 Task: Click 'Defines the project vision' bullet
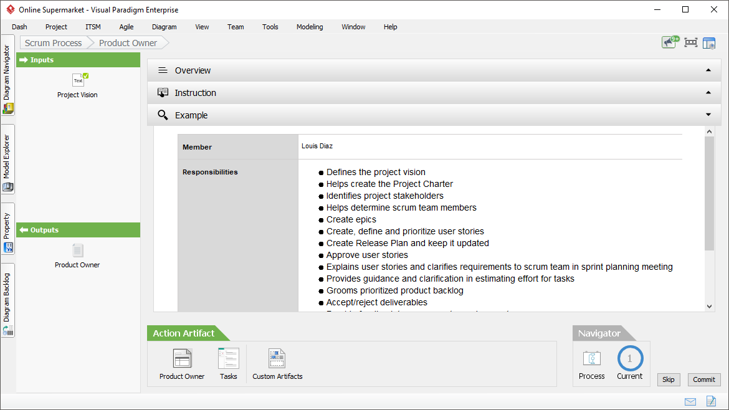point(376,172)
